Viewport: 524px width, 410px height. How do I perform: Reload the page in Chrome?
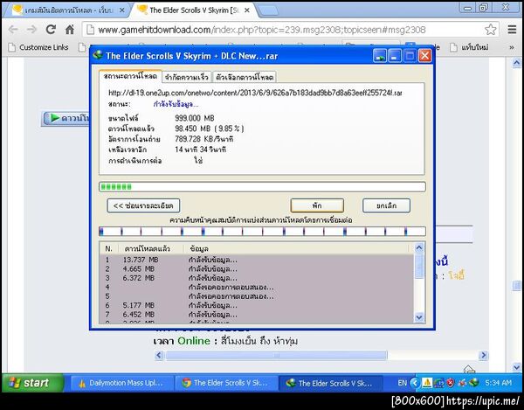tap(51, 30)
